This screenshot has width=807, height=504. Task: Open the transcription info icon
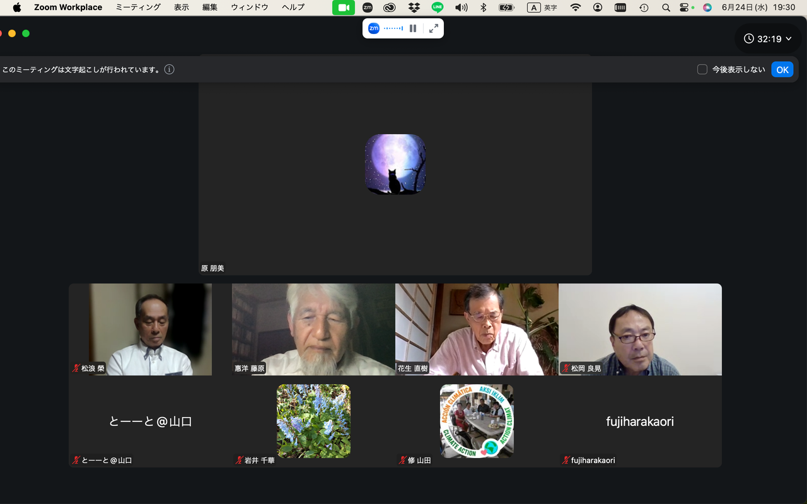tap(169, 69)
